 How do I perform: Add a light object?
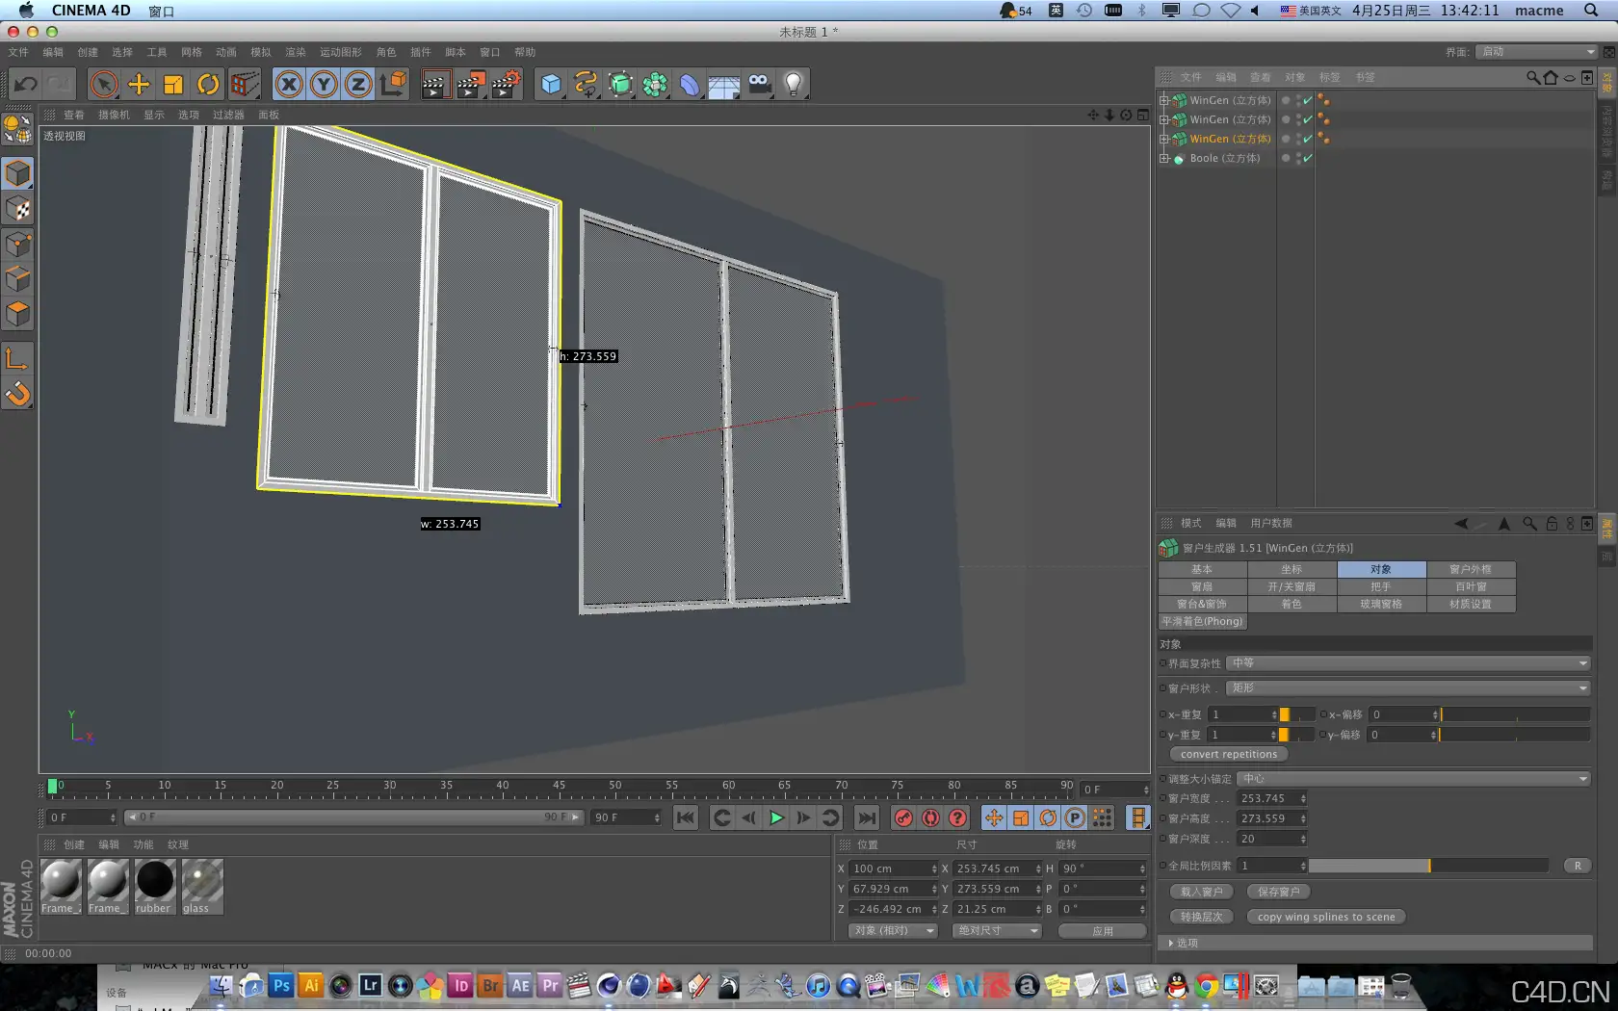(794, 85)
